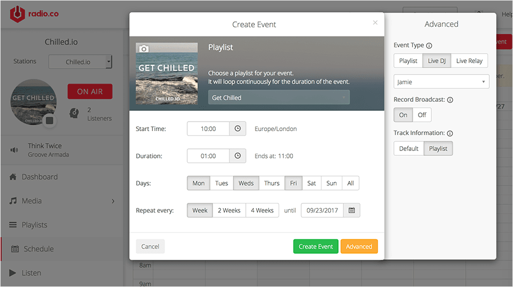Open the Duration clock picker

[x=238, y=156]
